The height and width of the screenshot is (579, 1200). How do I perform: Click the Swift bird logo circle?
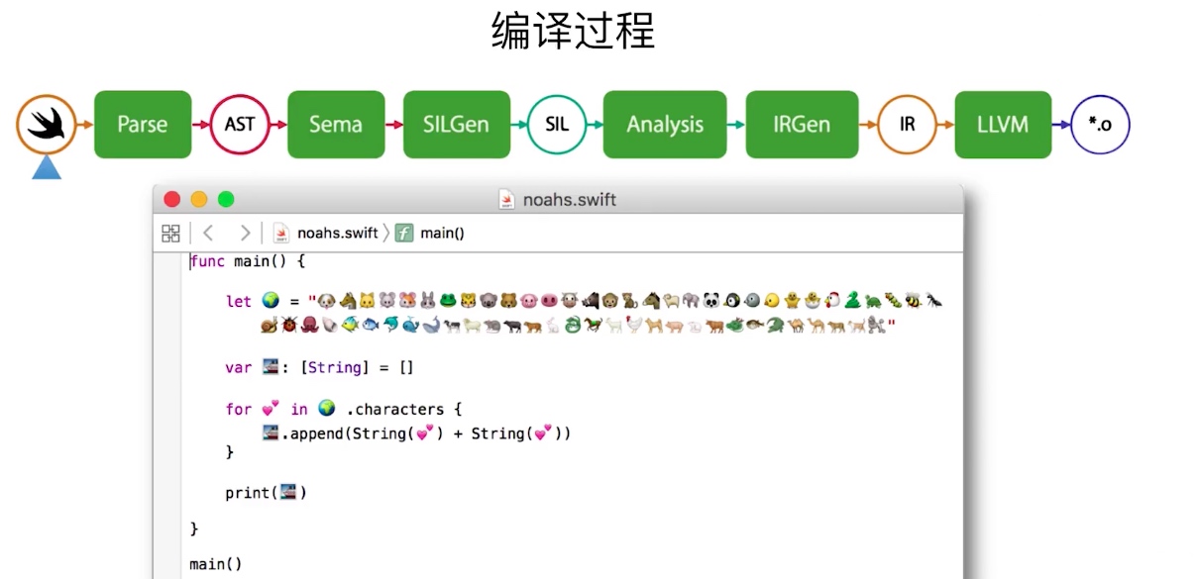(x=46, y=125)
